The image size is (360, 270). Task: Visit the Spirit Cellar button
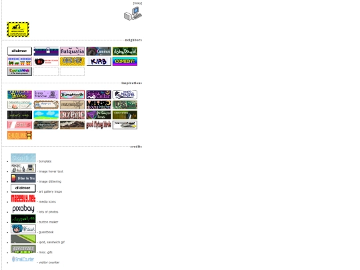(x=99, y=95)
